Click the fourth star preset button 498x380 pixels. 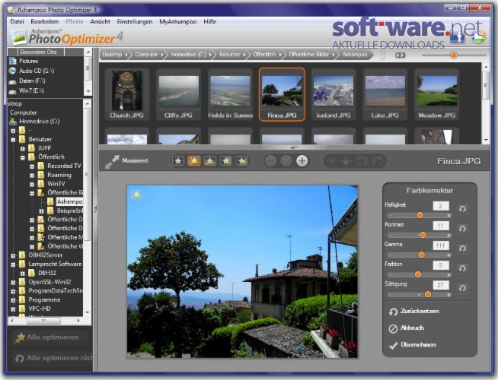tap(226, 160)
